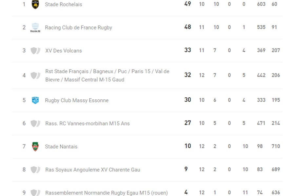
Task: Open Racing Club de France Rugby page
Action: (x=79, y=28)
